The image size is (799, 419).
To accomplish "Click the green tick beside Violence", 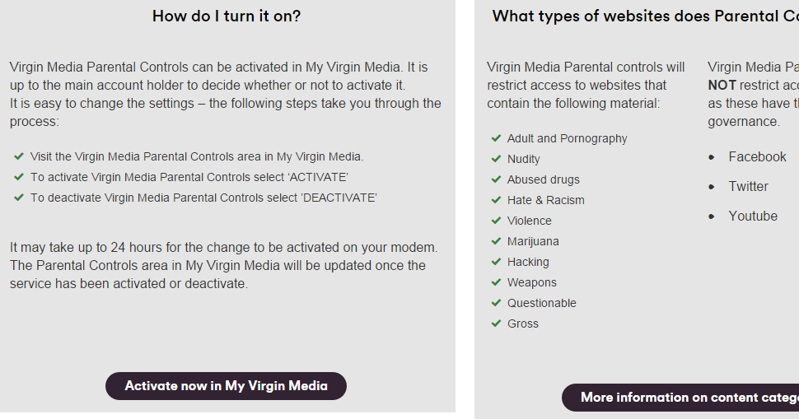I will coord(496,221).
